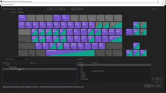The width and height of the screenshot is (166, 93).
Task: Click the Undo button
Action: tap(157, 79)
